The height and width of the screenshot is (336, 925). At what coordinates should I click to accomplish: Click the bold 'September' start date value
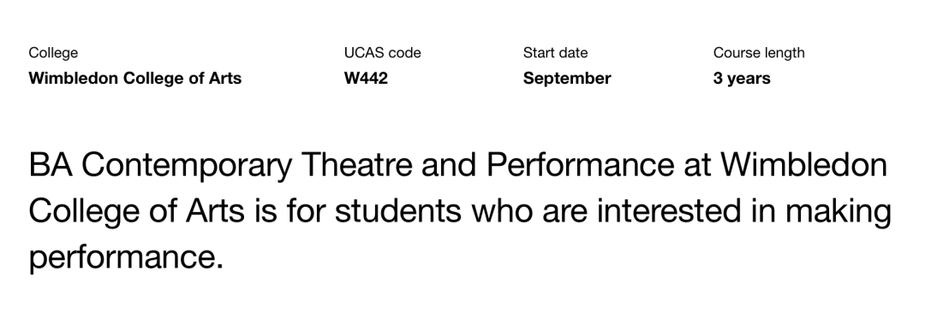point(567,79)
